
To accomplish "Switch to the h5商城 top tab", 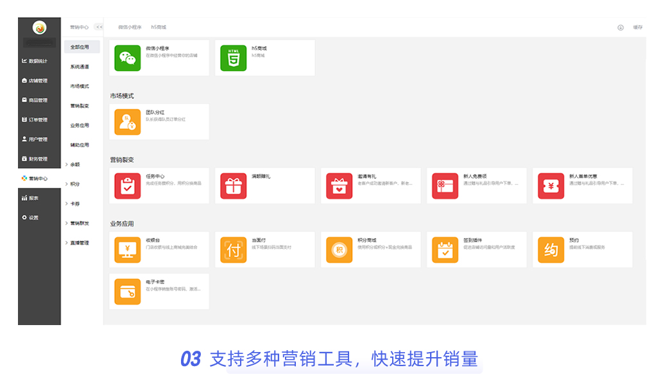I will click(x=159, y=28).
